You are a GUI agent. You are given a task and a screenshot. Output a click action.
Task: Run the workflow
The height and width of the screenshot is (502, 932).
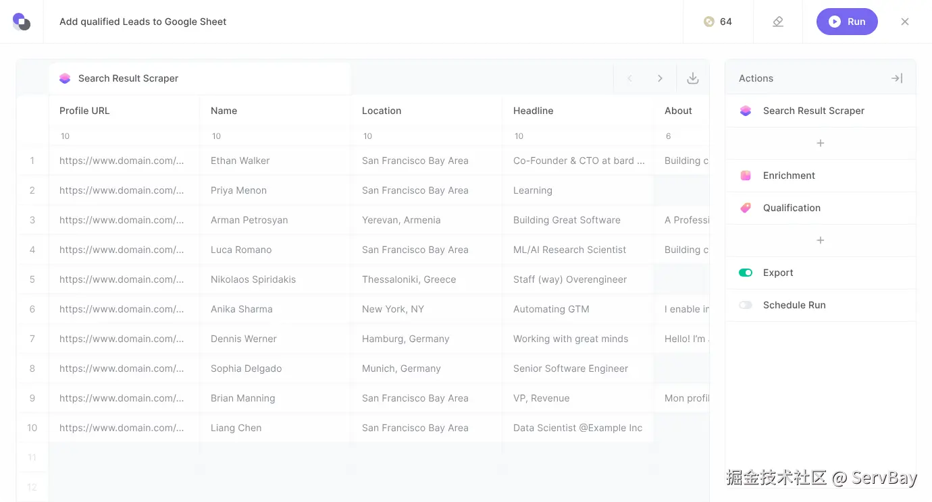pos(847,22)
